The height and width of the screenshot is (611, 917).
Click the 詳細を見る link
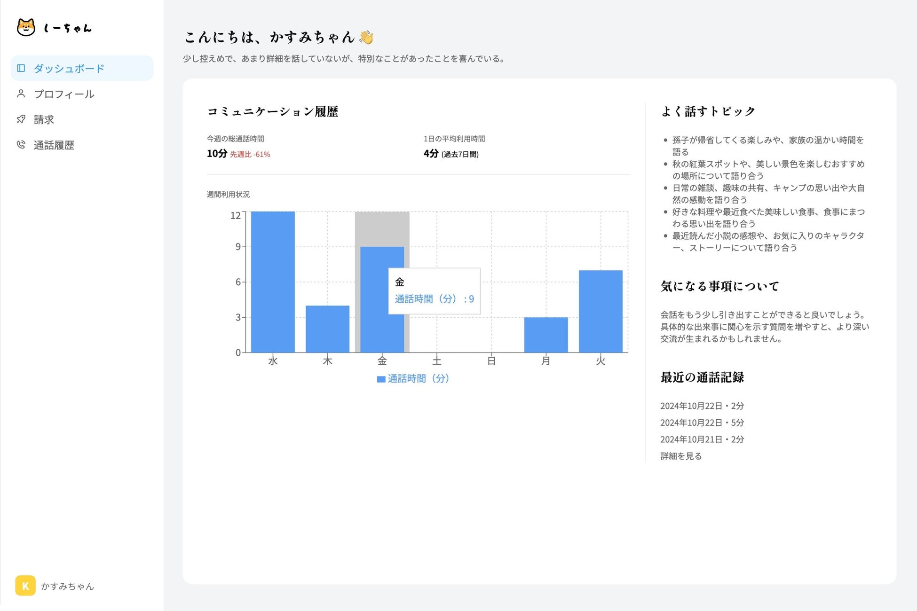(681, 456)
